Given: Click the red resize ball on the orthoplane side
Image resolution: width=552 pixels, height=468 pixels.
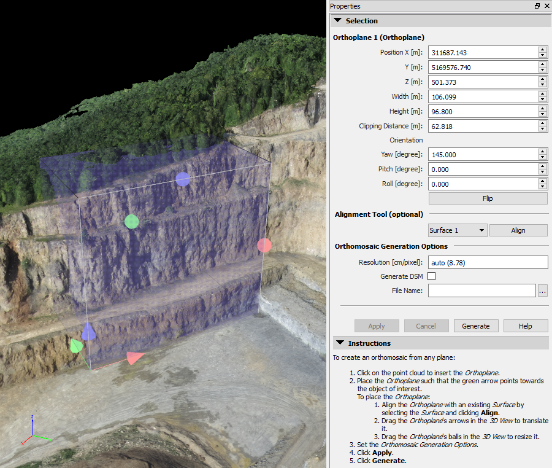Looking at the screenshot, I should coord(264,245).
